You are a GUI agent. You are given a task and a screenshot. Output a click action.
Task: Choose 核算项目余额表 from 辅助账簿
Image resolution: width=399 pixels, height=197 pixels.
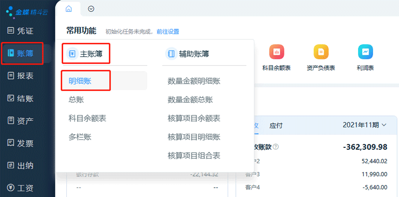[194, 118]
